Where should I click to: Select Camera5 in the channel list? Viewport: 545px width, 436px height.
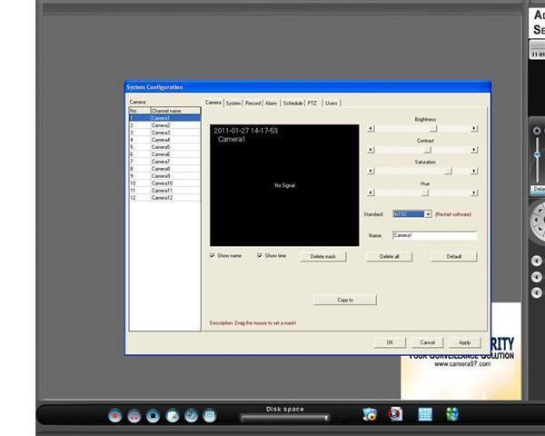click(161, 147)
